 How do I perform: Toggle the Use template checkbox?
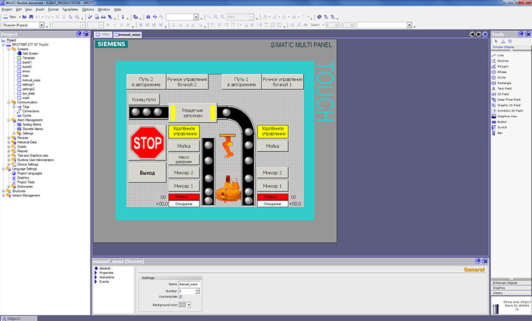180,297
